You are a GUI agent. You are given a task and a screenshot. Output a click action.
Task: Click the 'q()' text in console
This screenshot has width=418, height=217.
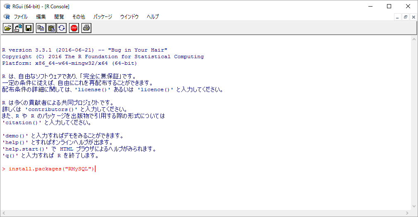[x=10, y=156]
